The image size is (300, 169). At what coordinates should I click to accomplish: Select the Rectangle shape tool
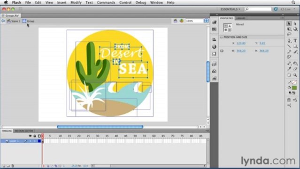click(x=295, y=46)
